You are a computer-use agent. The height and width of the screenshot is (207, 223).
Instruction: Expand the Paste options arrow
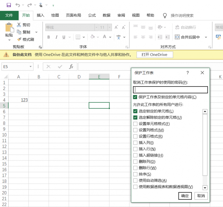coord(9,40)
